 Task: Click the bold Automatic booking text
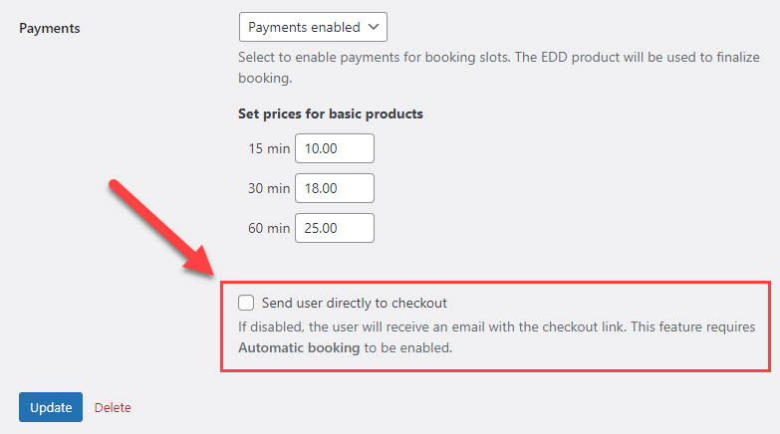(x=299, y=347)
